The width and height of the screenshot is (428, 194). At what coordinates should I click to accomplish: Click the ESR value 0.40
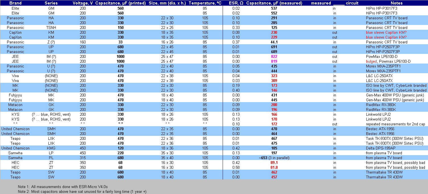click(236, 90)
